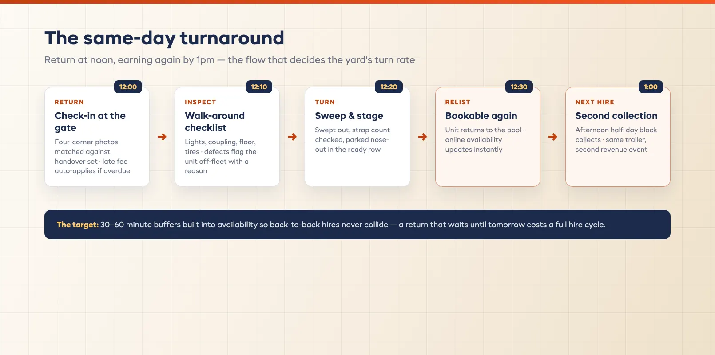The image size is (715, 355).
Task: Click the arrow between Turn and Relist cards
Action: click(x=422, y=137)
